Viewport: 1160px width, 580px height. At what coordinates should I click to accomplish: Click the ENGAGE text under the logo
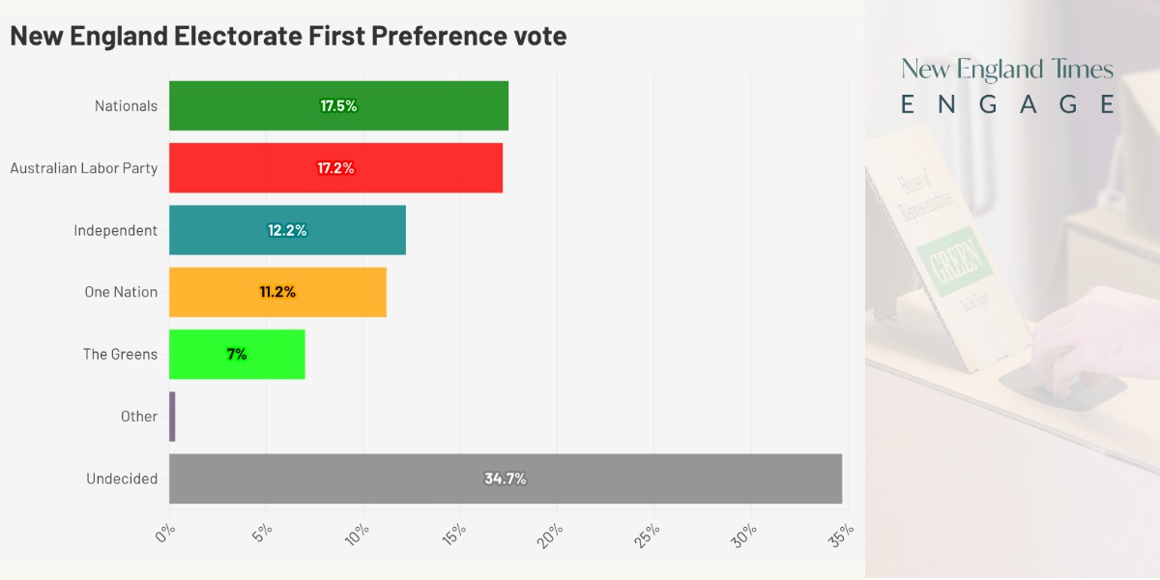point(1007,104)
